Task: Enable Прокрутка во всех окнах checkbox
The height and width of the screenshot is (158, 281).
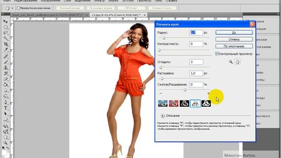Action: coord(18,8)
